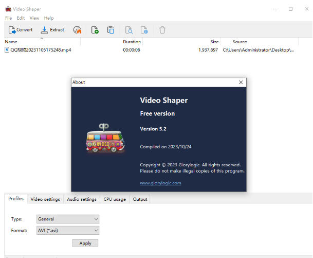The width and height of the screenshot is (313, 258).
Task: Sort by the Duration column header
Action: [x=132, y=42]
